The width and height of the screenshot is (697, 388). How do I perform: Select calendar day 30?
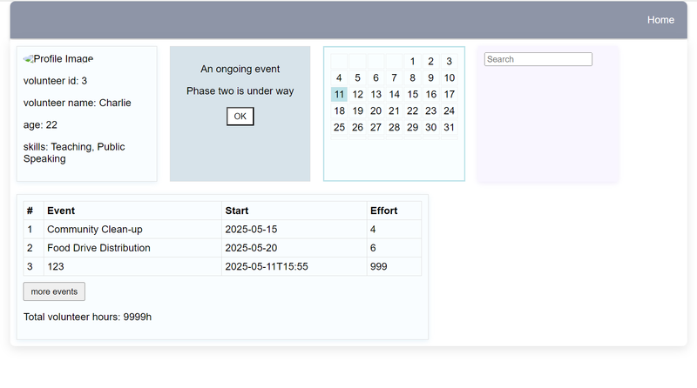430,127
